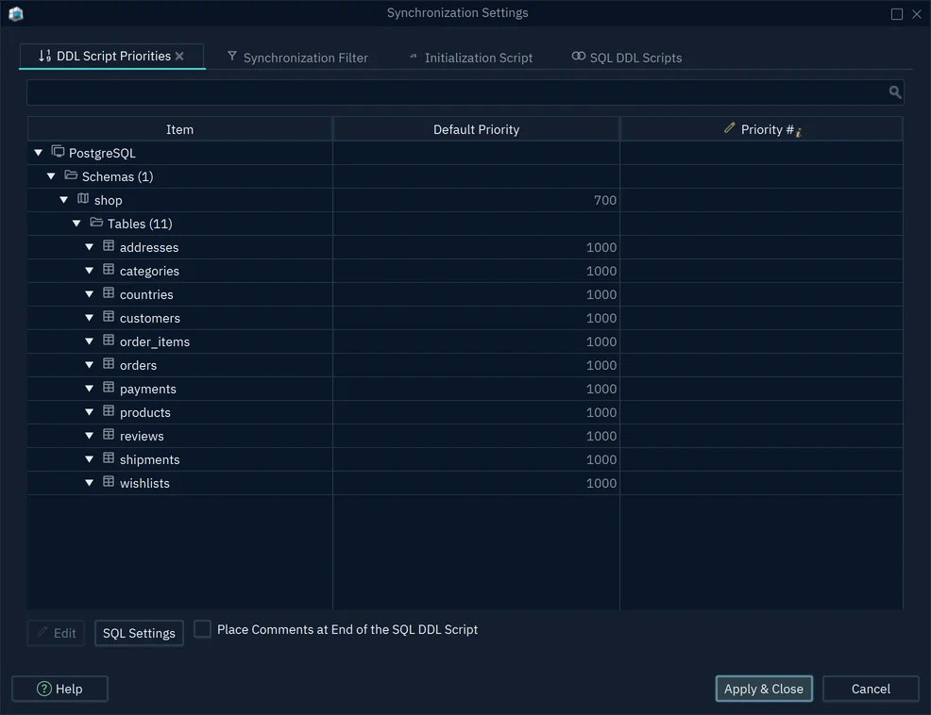Viewport: 931px width, 715px height.
Task: Click the pencil icon in Priority # header
Action: click(729, 128)
